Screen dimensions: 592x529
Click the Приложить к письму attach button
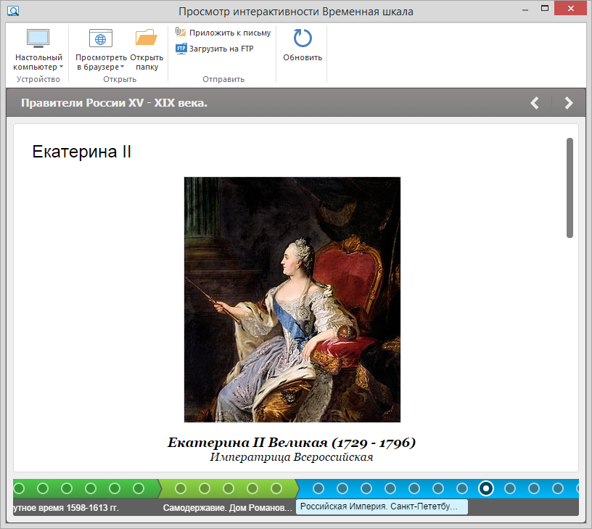tap(223, 33)
